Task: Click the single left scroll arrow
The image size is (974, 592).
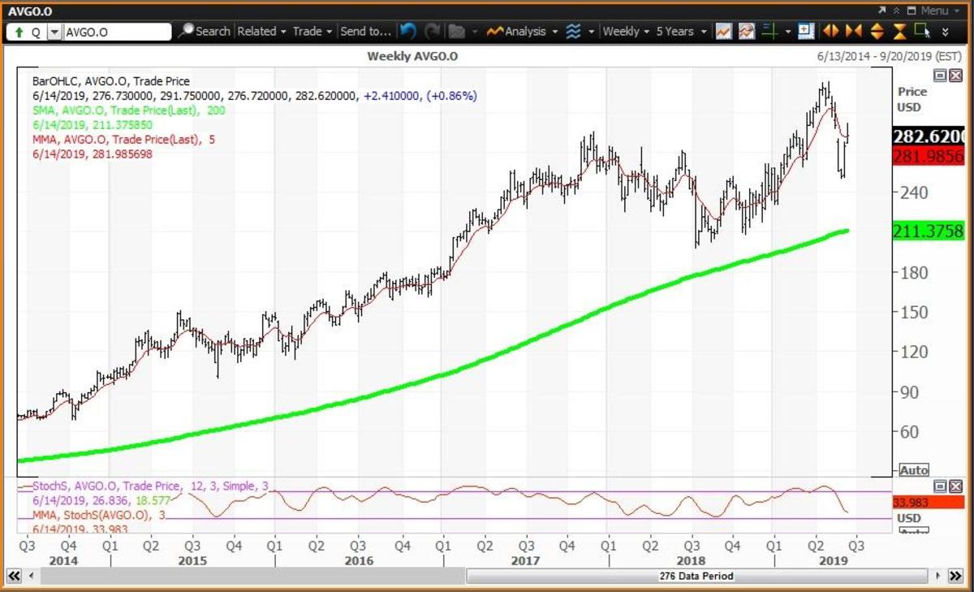Action: [x=32, y=576]
